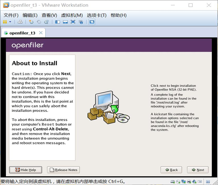
Task: Open the 选项卡(T) menu
Action: click(x=97, y=15)
